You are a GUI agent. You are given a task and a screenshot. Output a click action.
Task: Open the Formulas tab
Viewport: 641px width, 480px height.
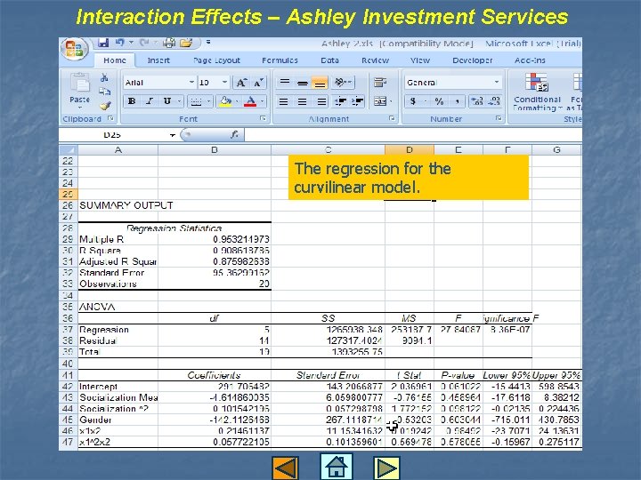[x=280, y=60]
